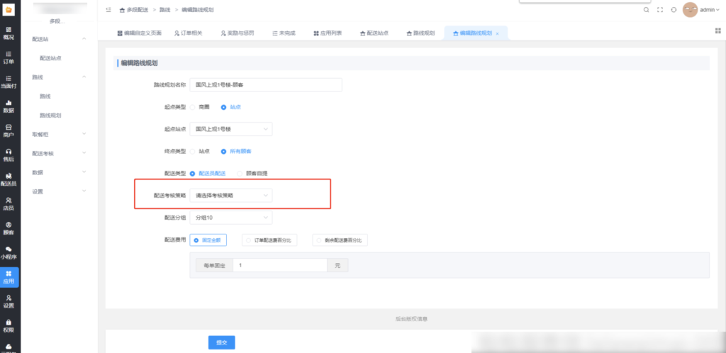Click the orange logo at top-left
This screenshot has width=726, height=353.
(9, 9)
